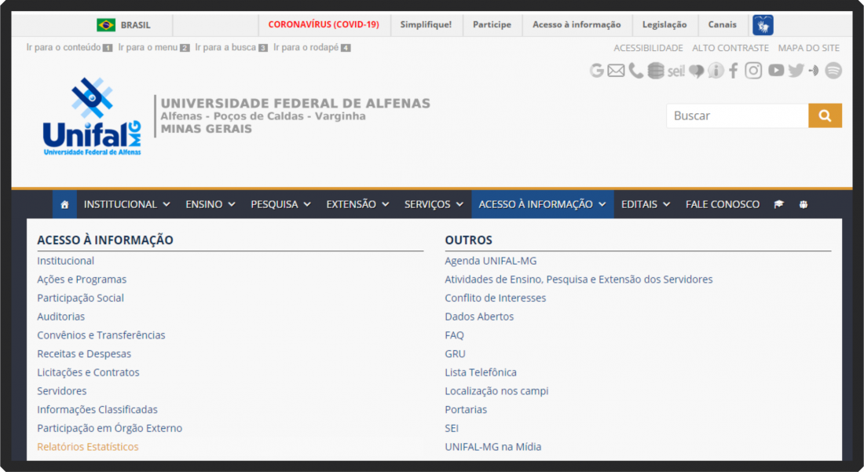Toggle ALTO CONTRASTE mode

tap(730, 48)
